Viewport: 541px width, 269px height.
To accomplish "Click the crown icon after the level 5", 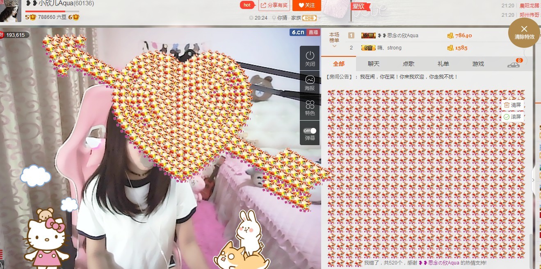I will tap(33, 17).
